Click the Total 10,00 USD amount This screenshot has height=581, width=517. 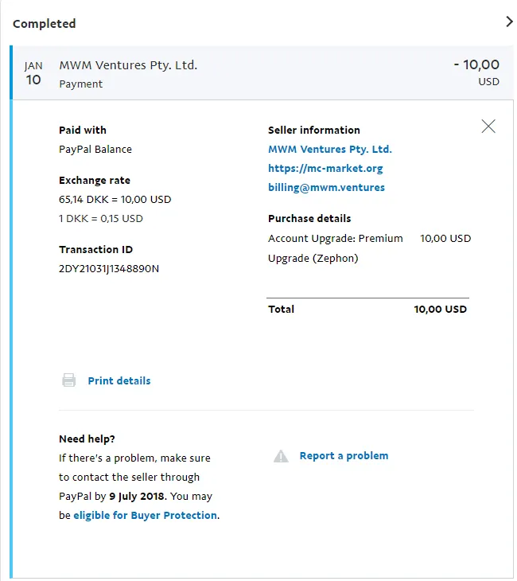(441, 309)
